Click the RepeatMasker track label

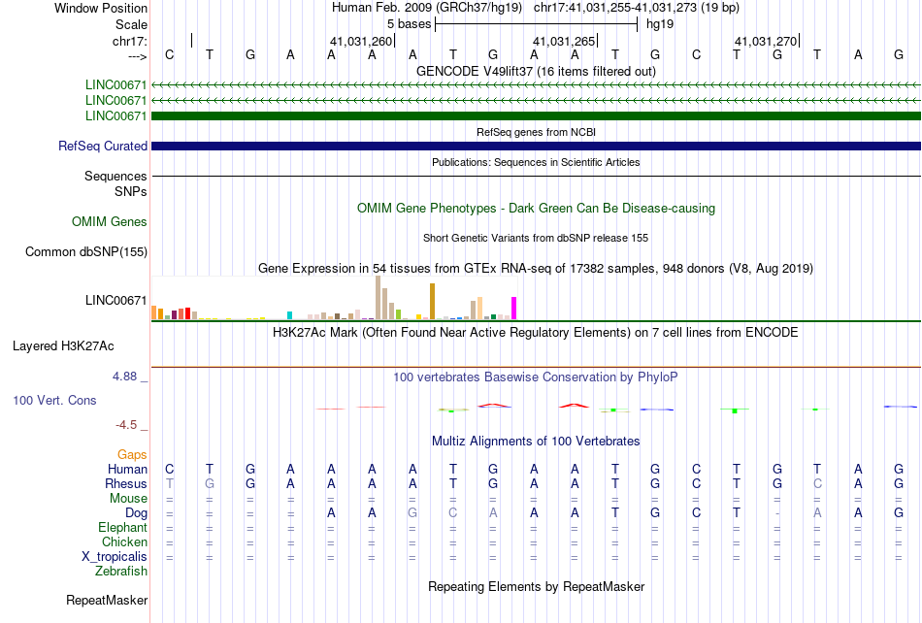click(107, 600)
